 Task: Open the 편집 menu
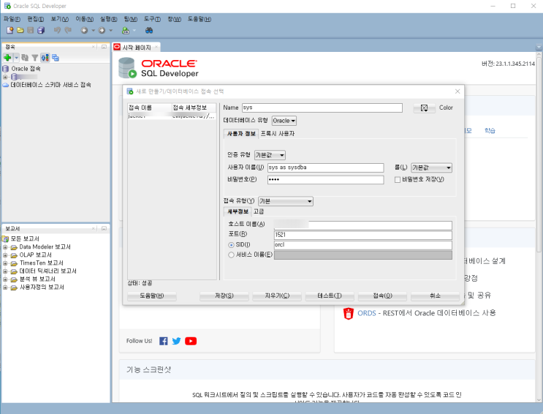pyautogui.click(x=36, y=19)
